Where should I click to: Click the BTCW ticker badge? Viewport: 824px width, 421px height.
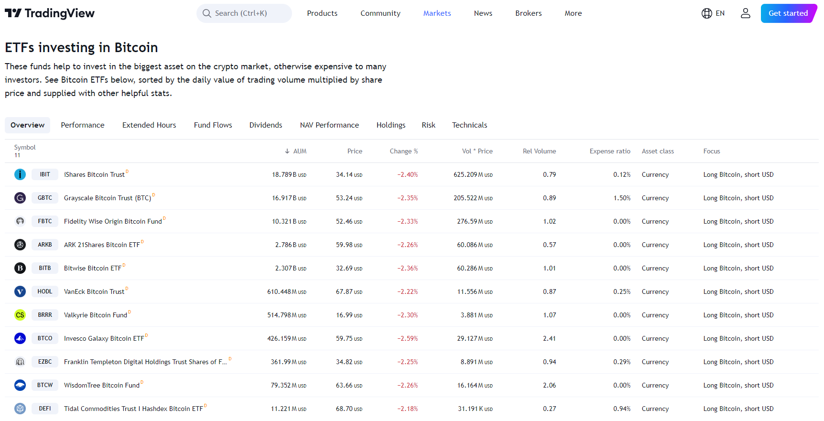[45, 385]
